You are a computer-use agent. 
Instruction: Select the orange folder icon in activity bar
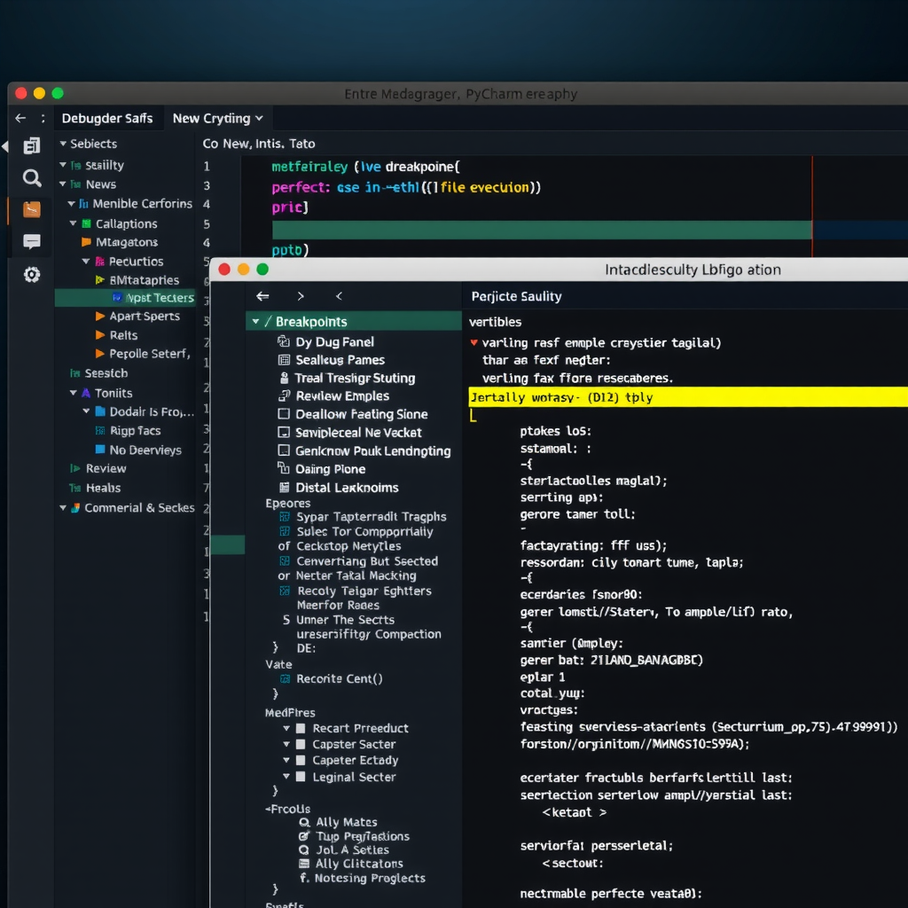click(31, 210)
